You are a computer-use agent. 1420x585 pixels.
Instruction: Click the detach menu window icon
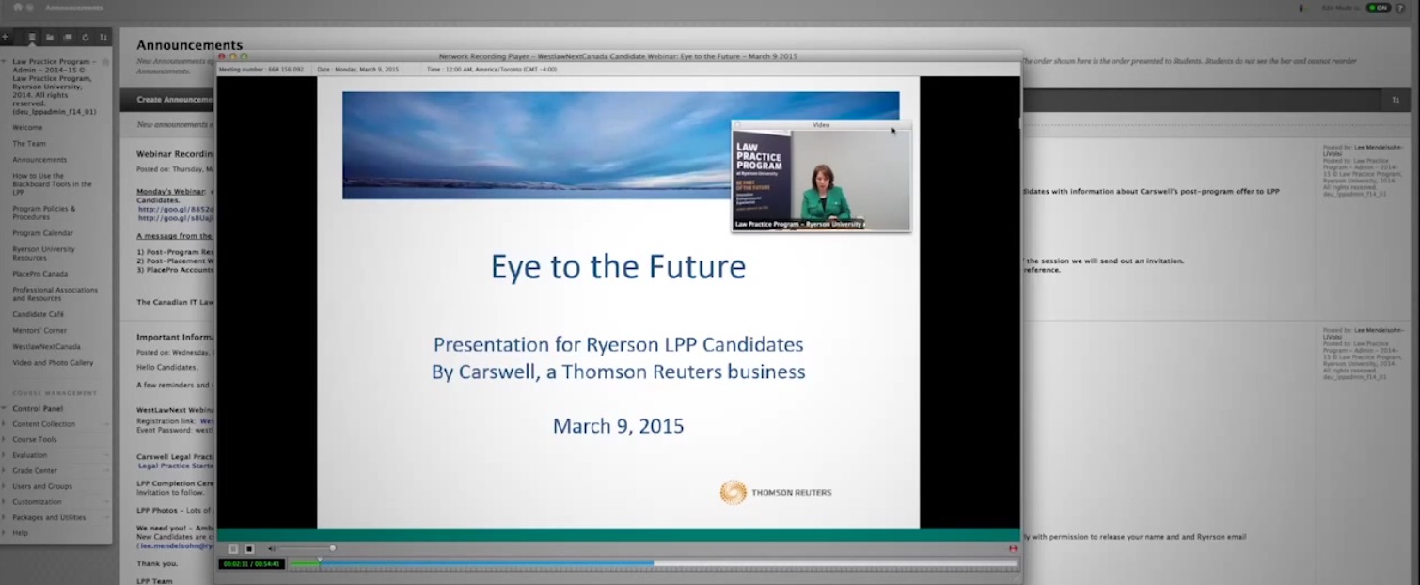click(x=68, y=37)
